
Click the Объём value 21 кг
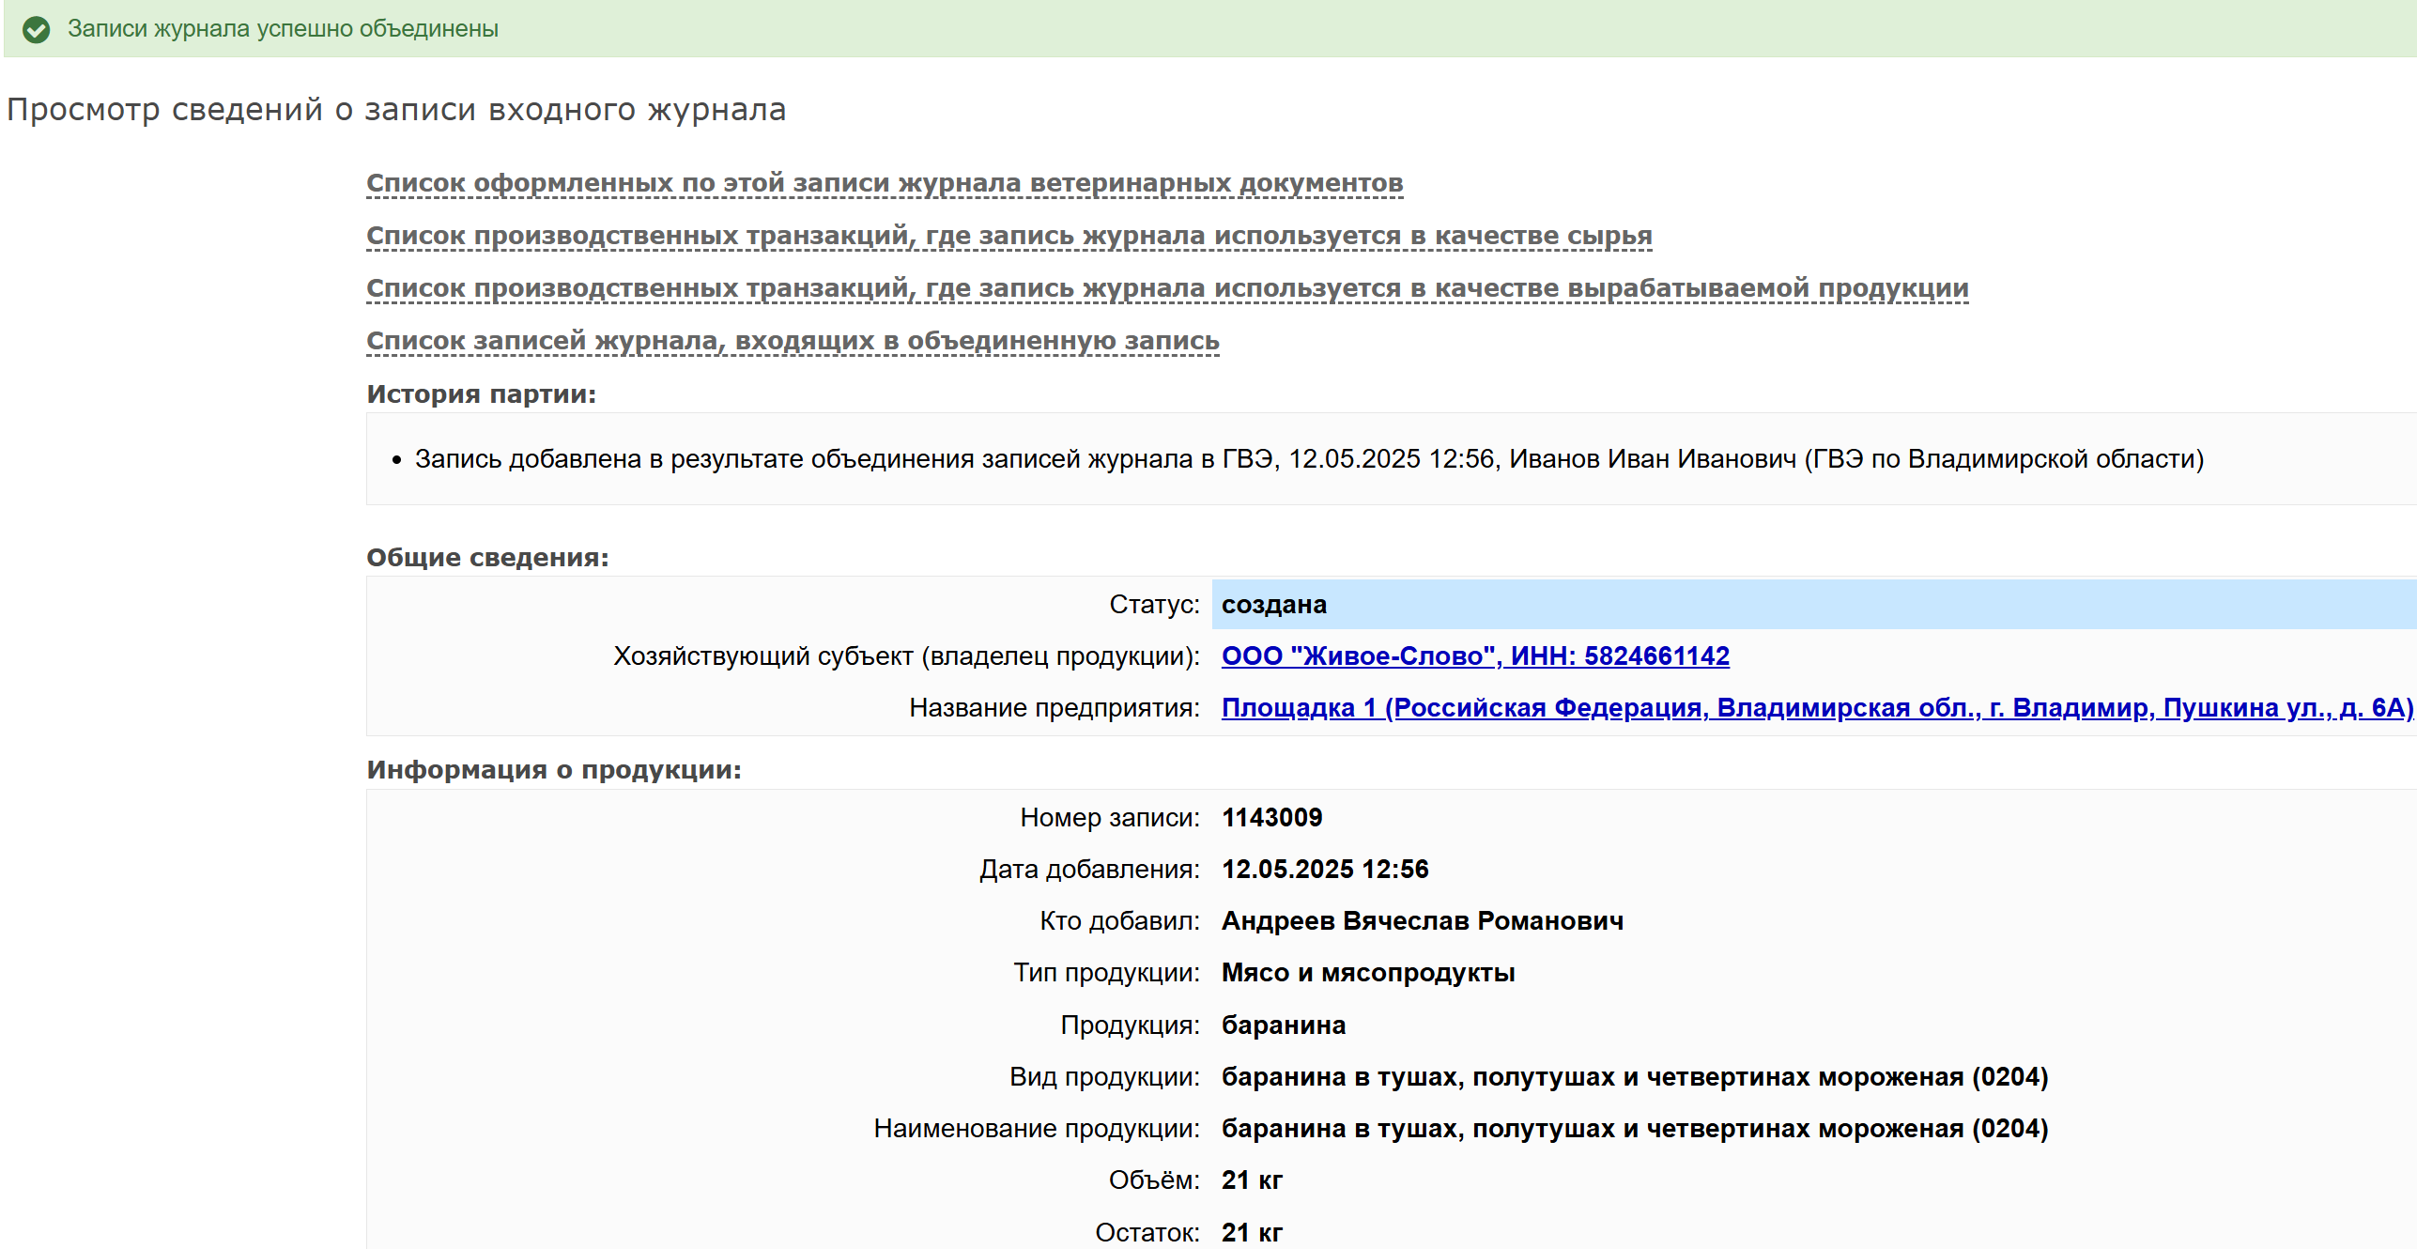pos(1251,1180)
